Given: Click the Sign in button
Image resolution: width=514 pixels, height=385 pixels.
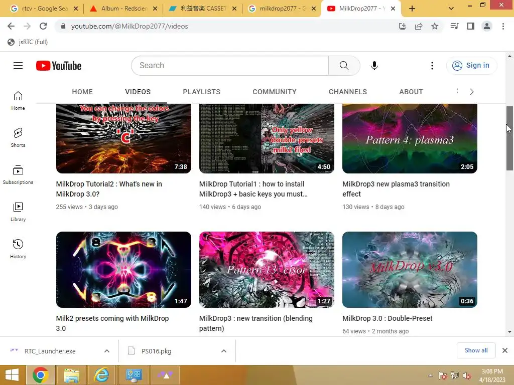Looking at the screenshot, I should click(471, 66).
